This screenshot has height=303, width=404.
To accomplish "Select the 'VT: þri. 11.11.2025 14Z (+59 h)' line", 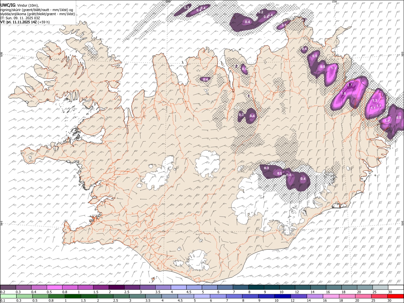I will 25,22.
